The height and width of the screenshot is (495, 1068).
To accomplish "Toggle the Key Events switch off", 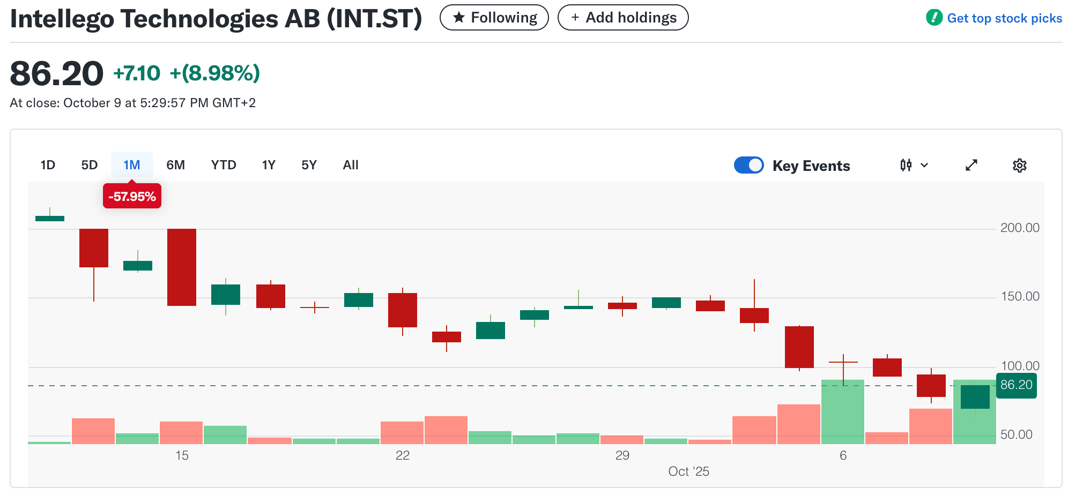I will tap(748, 165).
